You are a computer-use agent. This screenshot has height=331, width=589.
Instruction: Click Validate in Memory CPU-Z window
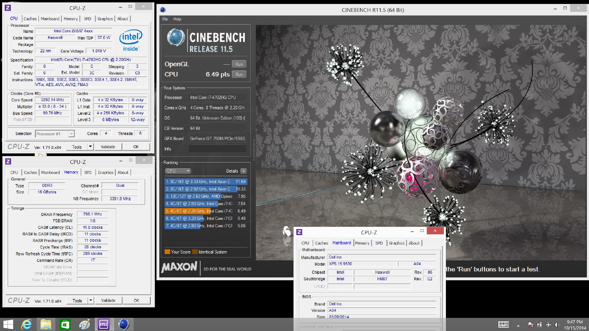click(x=108, y=300)
